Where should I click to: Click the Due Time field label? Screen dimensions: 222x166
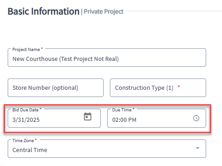click(122, 110)
